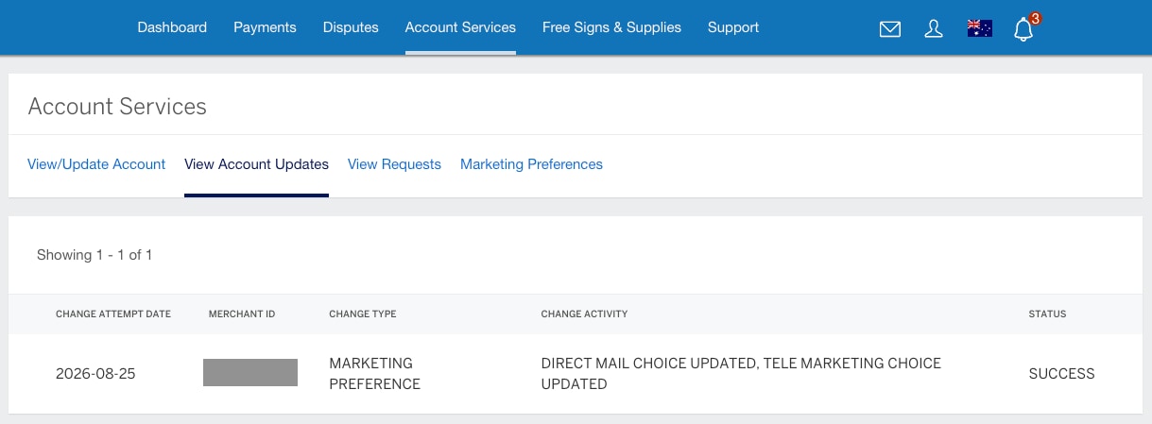Open Free Signs & Supplies
The height and width of the screenshot is (424, 1152).
click(611, 27)
